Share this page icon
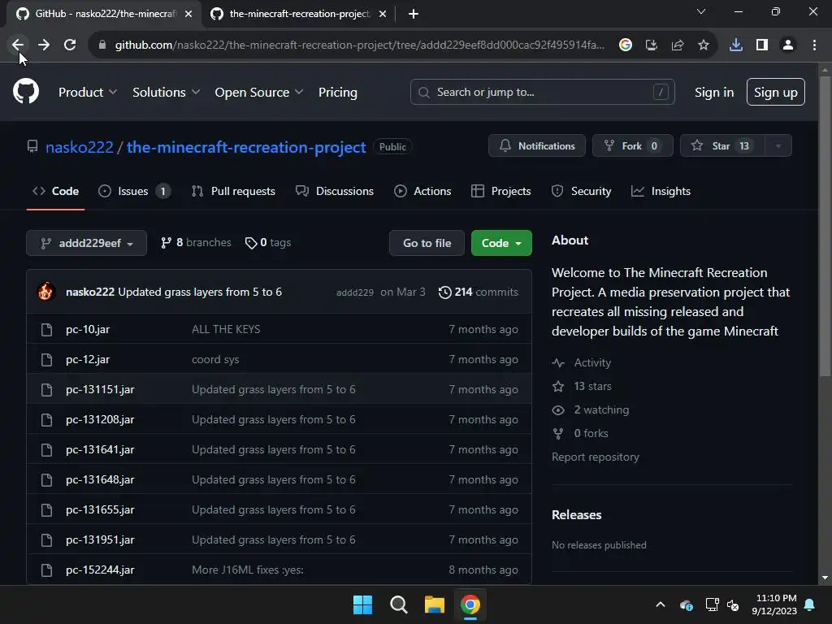Viewport: 832px width, 624px height. click(x=678, y=45)
